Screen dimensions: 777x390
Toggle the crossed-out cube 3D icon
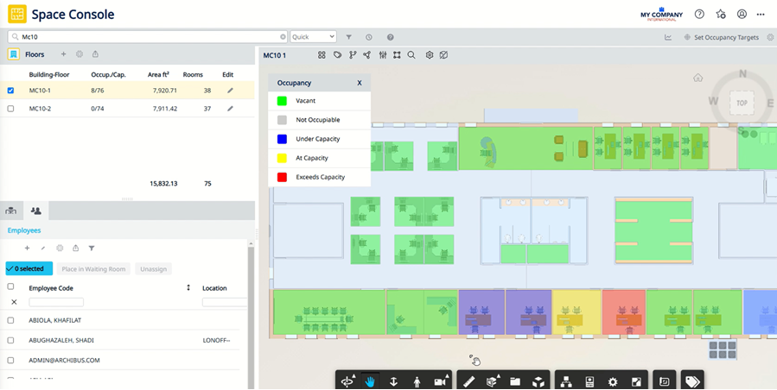[x=444, y=55]
